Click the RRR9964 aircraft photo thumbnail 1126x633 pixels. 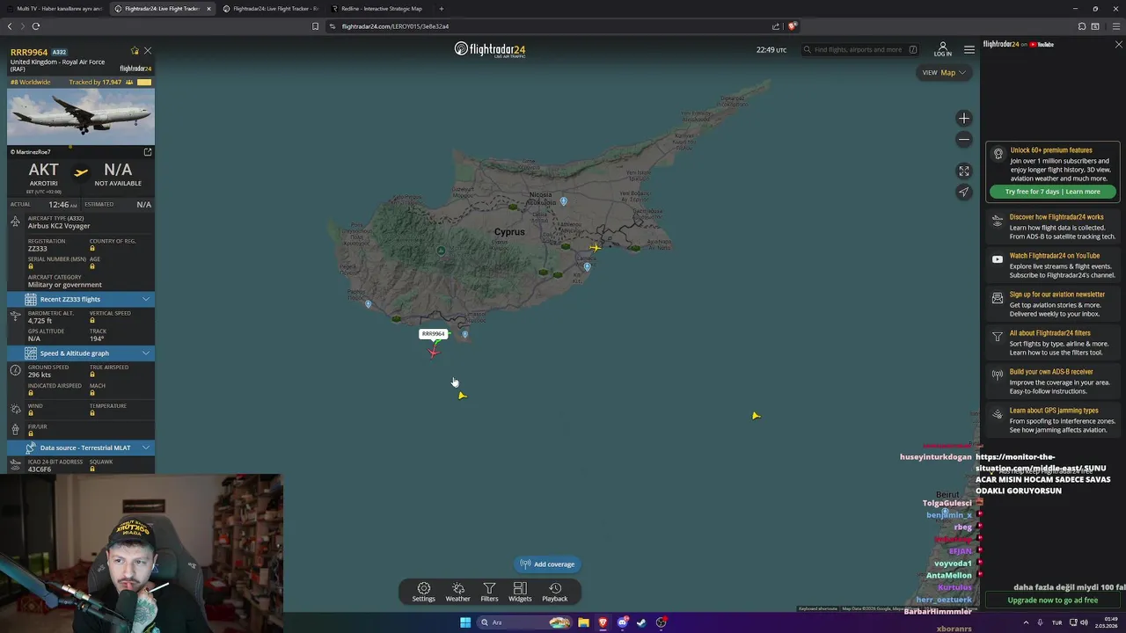[x=81, y=116]
